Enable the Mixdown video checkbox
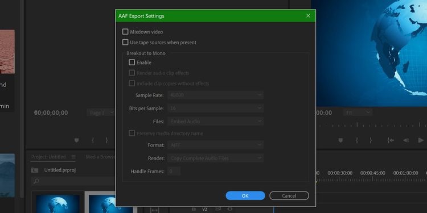427x213 pixels. 125,32
